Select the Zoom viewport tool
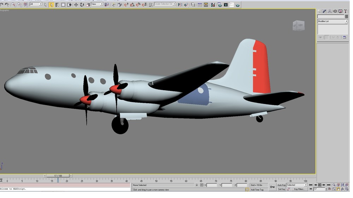Image resolution: width=353 pixels, height=198 pixels. [x=334, y=185]
